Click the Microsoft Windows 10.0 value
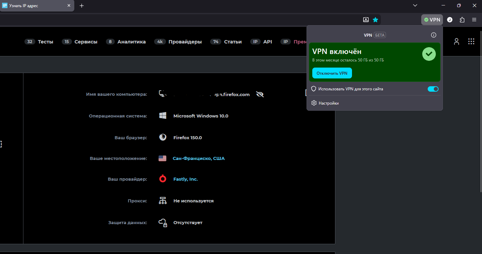 [201, 116]
